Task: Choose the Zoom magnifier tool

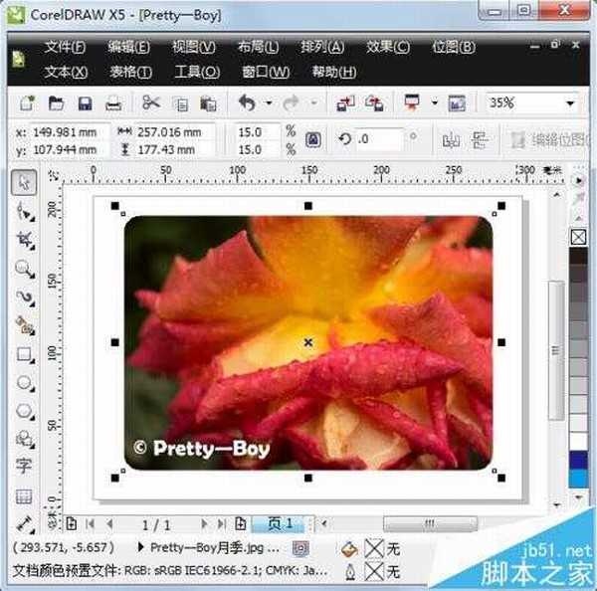Action: coord(25,269)
